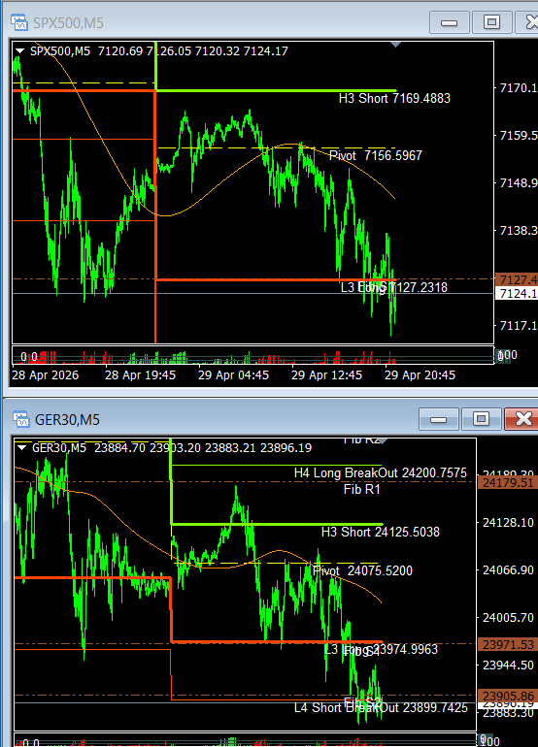Click the 23905.86 orange price tag
This screenshot has height=747, width=538.
tap(508, 696)
